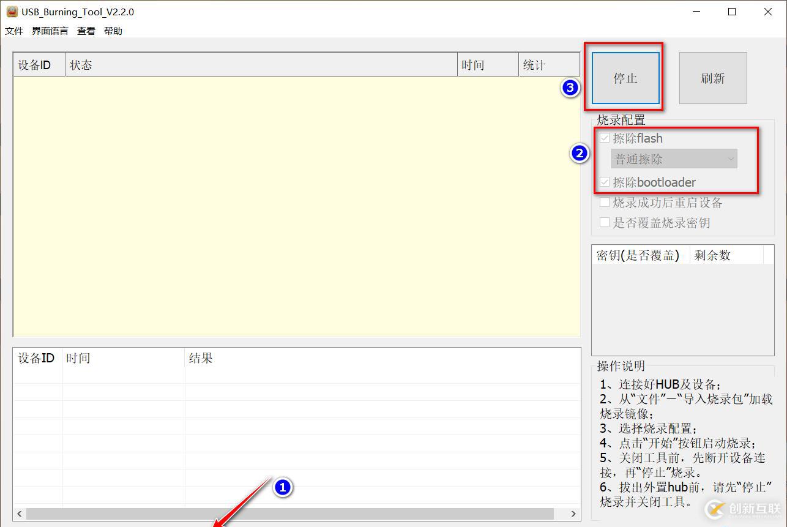The image size is (787, 527).
Task: Open the 查看 menu
Action: pyautogui.click(x=86, y=31)
